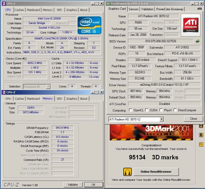Click the top CPU-Z window title icon

4,4
